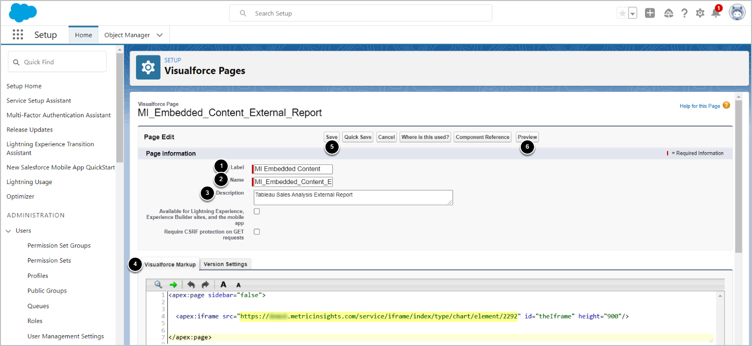The height and width of the screenshot is (346, 752).
Task: Enable the Available for Lightning Experience checkbox
Action: click(x=257, y=212)
